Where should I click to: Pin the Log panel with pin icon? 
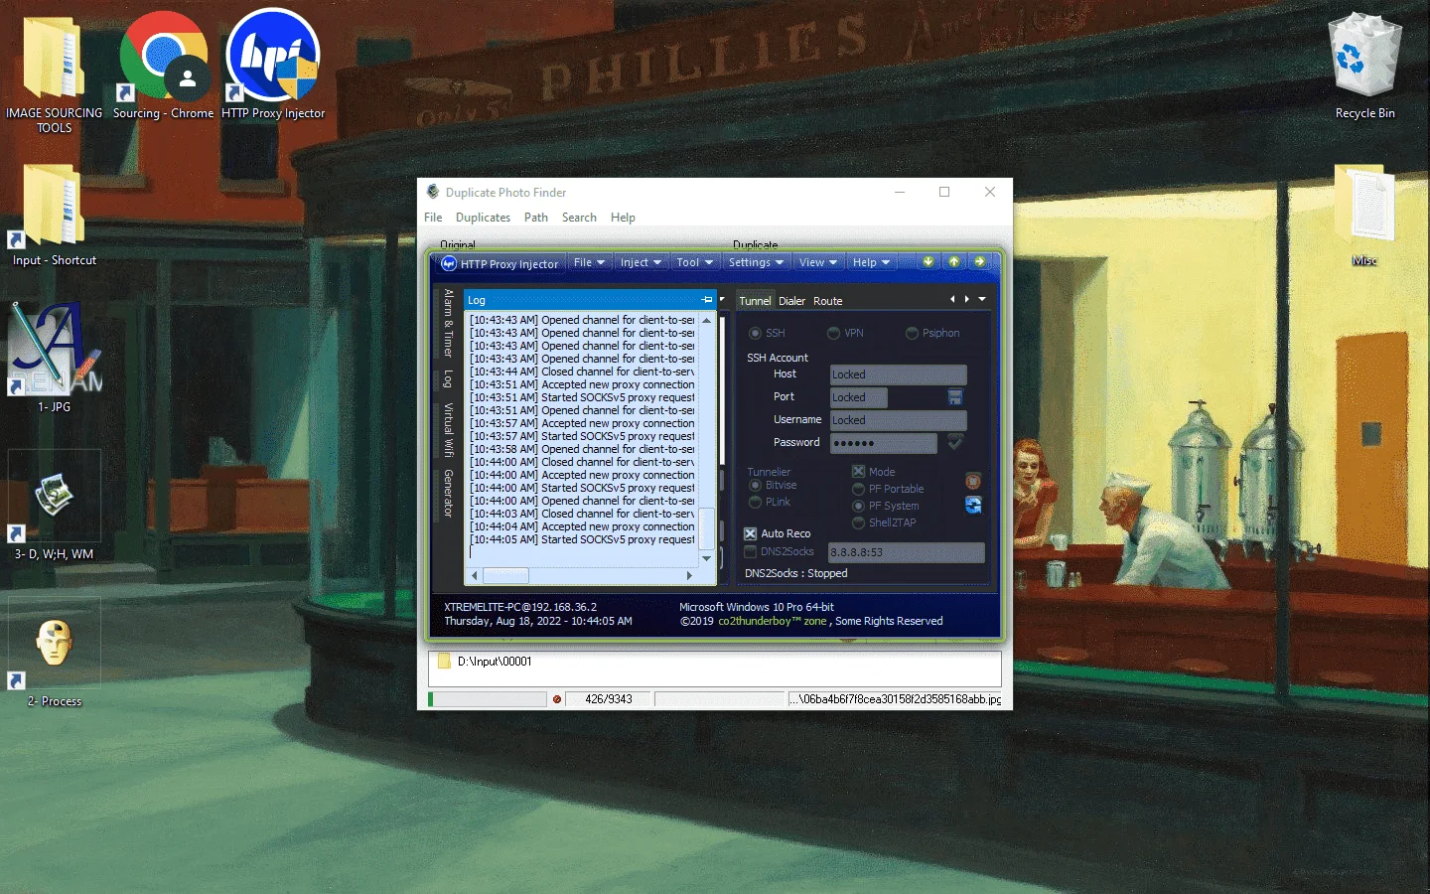pos(707,300)
